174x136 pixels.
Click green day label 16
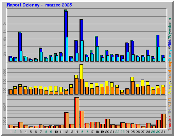pyautogui.click(x=87, y=132)
